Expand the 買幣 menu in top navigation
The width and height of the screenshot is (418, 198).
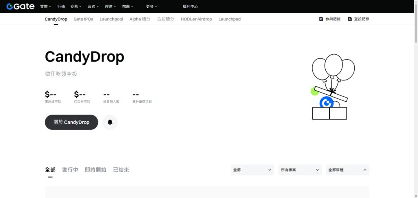pos(46,7)
